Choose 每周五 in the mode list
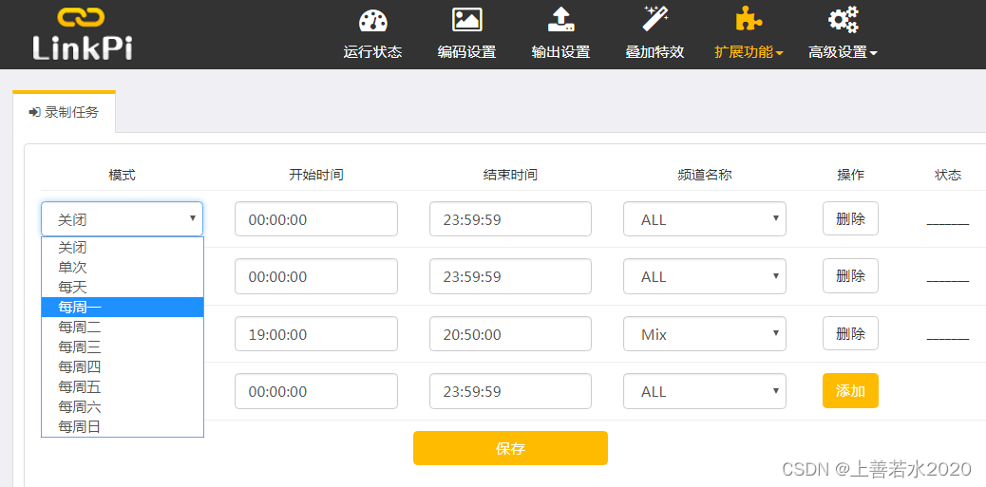Screen dimensions: 986x487 point(123,387)
